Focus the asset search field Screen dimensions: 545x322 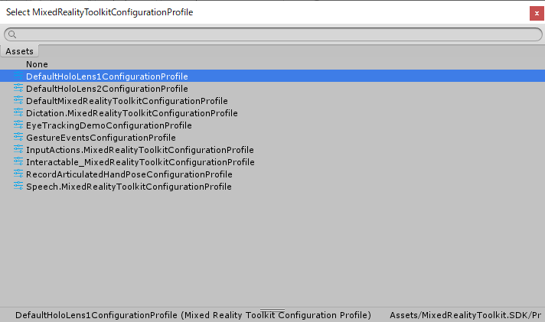[272, 34]
